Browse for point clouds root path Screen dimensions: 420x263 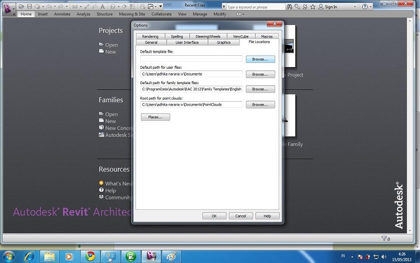tap(260, 105)
